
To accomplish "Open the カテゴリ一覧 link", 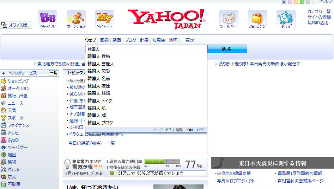I will click(x=319, y=12).
